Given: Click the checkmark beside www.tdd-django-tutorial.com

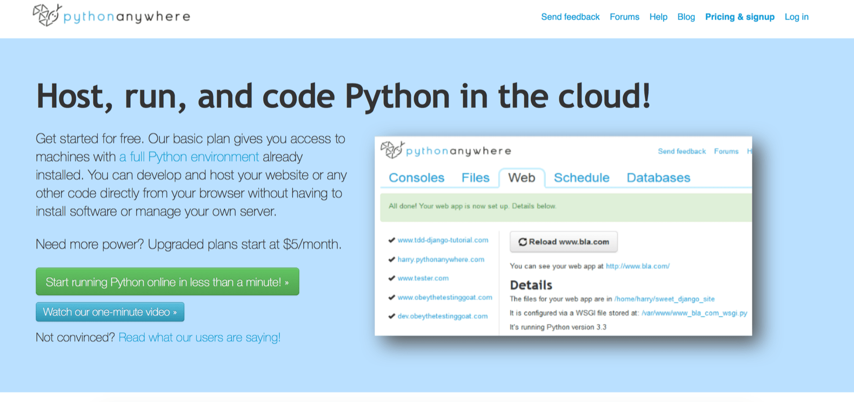Looking at the screenshot, I should (391, 240).
